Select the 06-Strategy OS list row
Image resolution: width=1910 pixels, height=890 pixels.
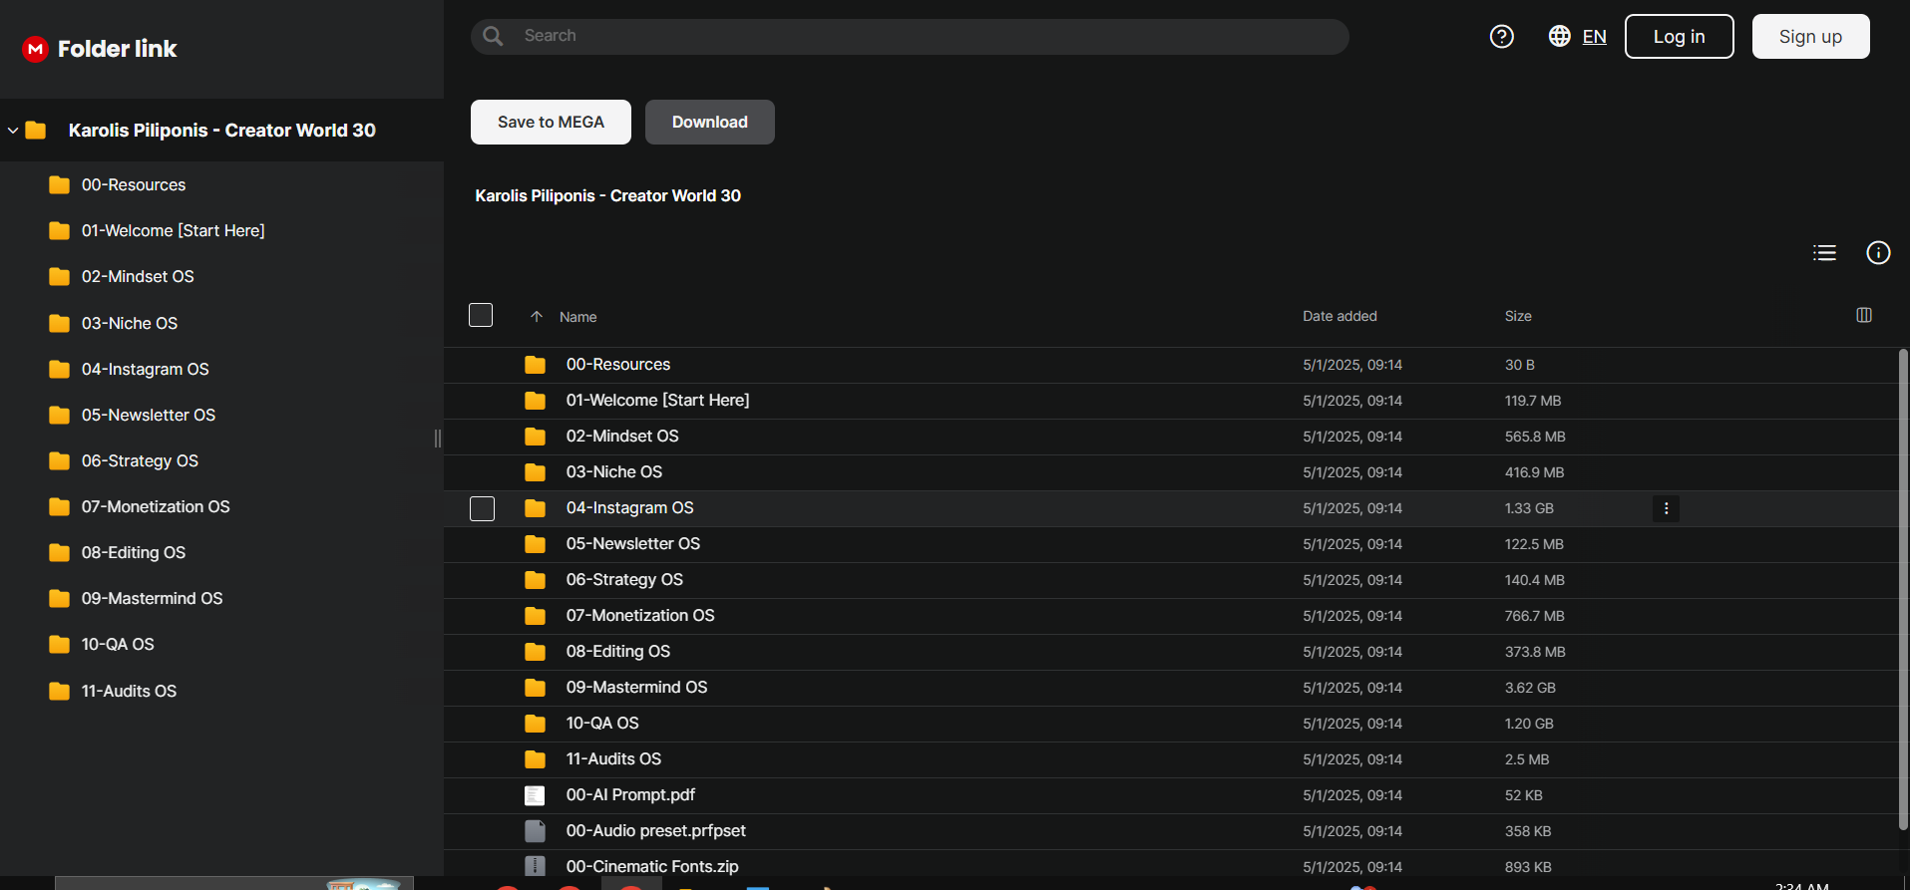click(x=1170, y=580)
